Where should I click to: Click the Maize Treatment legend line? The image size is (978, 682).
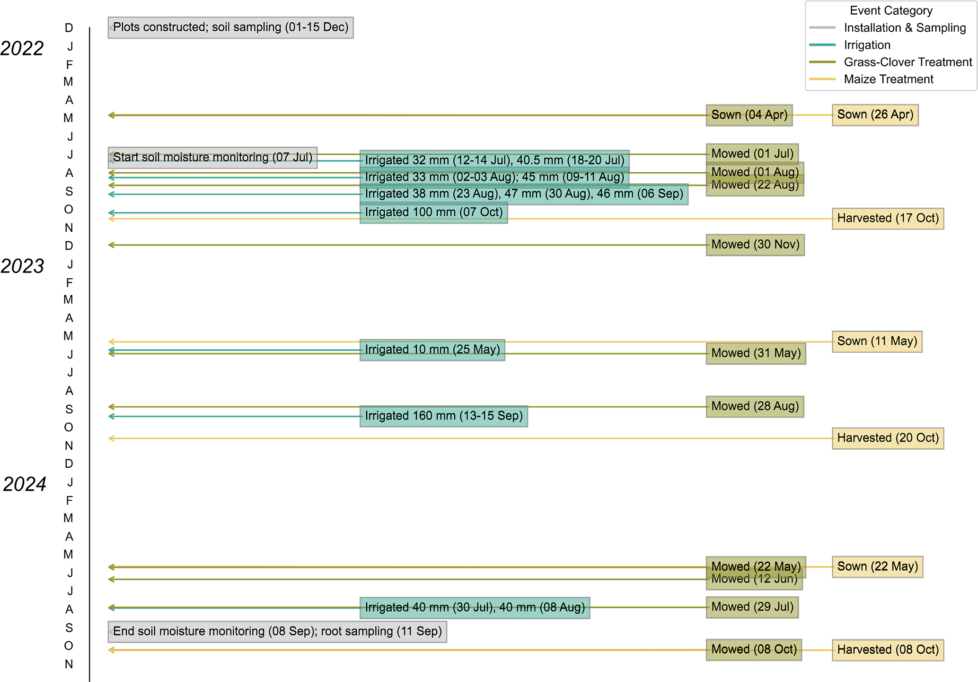[822, 79]
